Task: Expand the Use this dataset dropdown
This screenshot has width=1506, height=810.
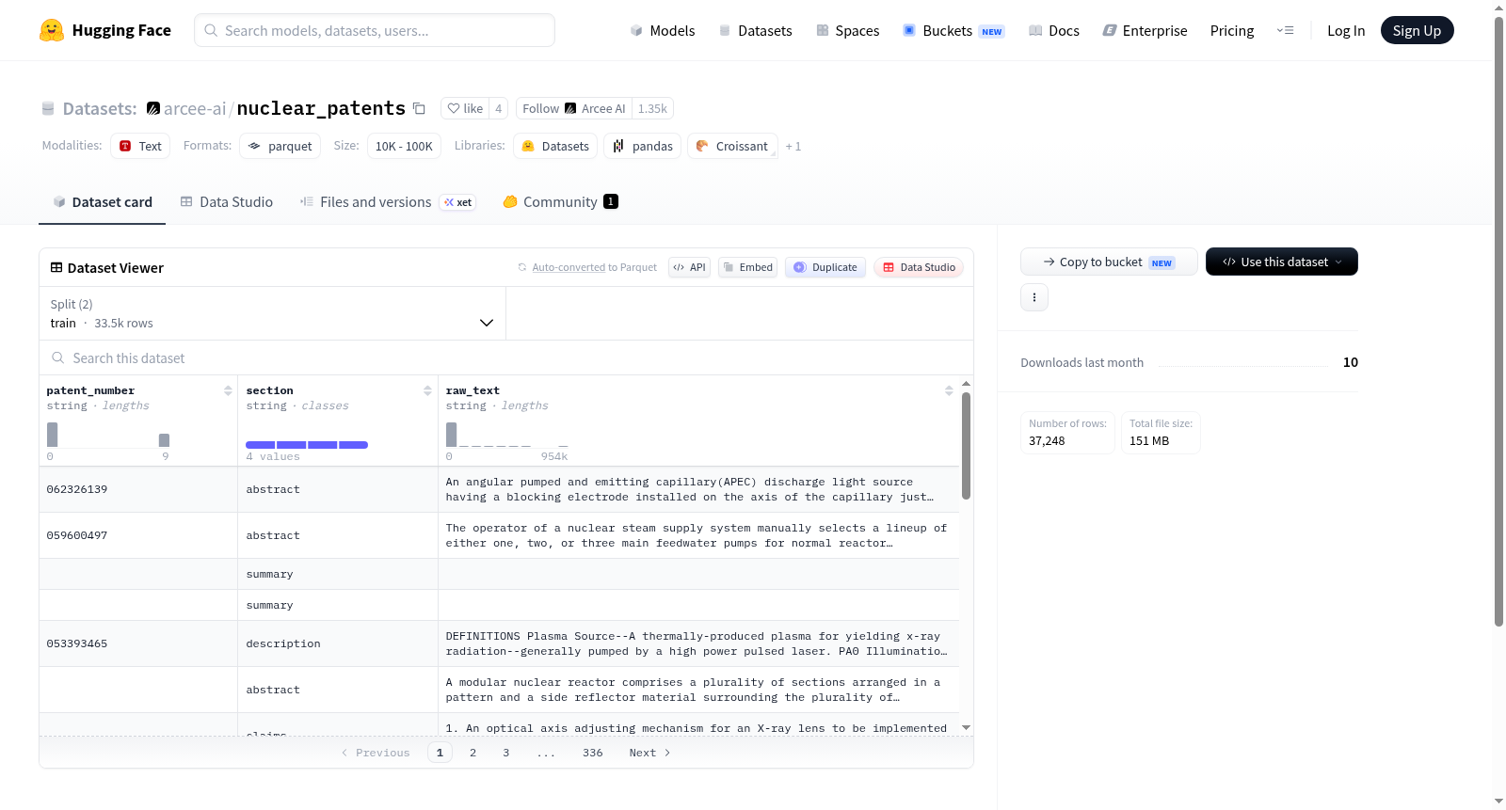Action: [1282, 262]
